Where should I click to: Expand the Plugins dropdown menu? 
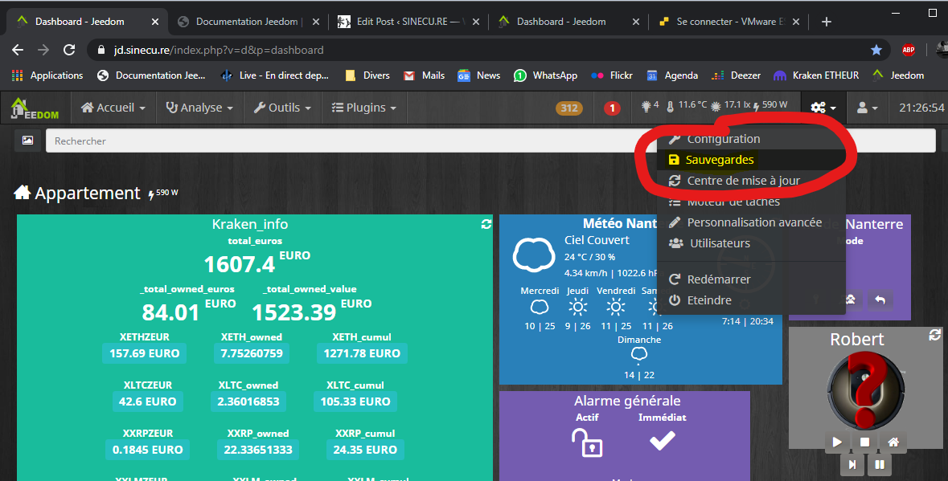coord(364,108)
